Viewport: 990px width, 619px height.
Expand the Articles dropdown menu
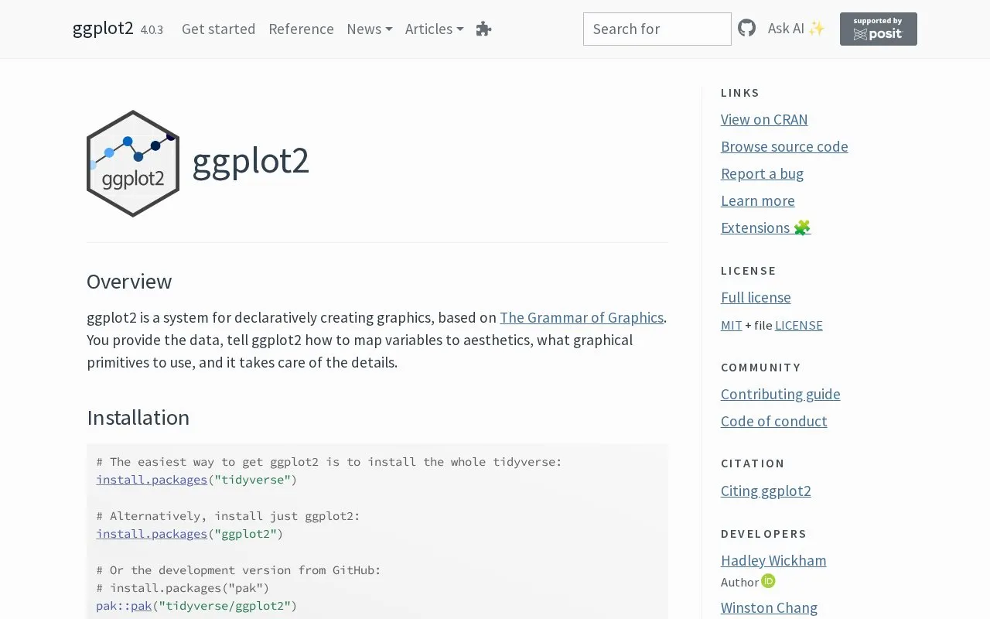[x=434, y=29]
